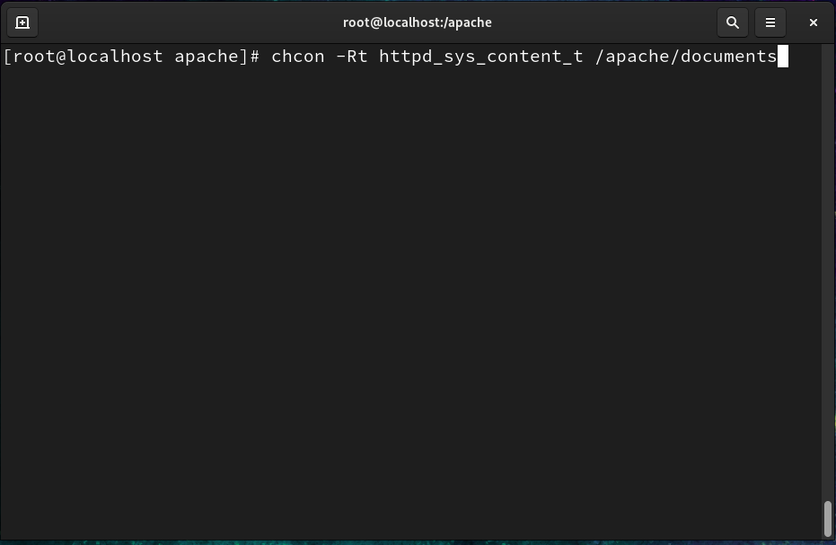Click the /apache/documents path
The height and width of the screenshot is (545, 836).
686,57
